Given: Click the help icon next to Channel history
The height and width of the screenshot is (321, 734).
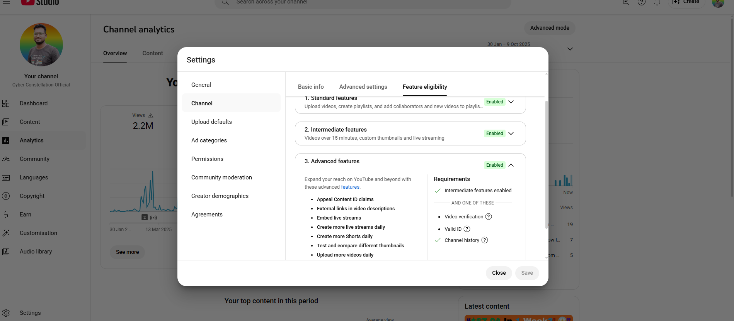Looking at the screenshot, I should pyautogui.click(x=485, y=240).
